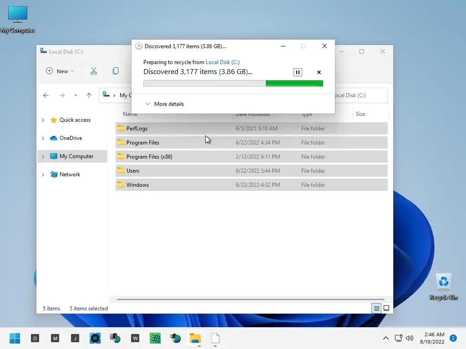The image size is (466, 349).
Task: Cancel the recycle operation with the small X
Action: pyautogui.click(x=319, y=72)
